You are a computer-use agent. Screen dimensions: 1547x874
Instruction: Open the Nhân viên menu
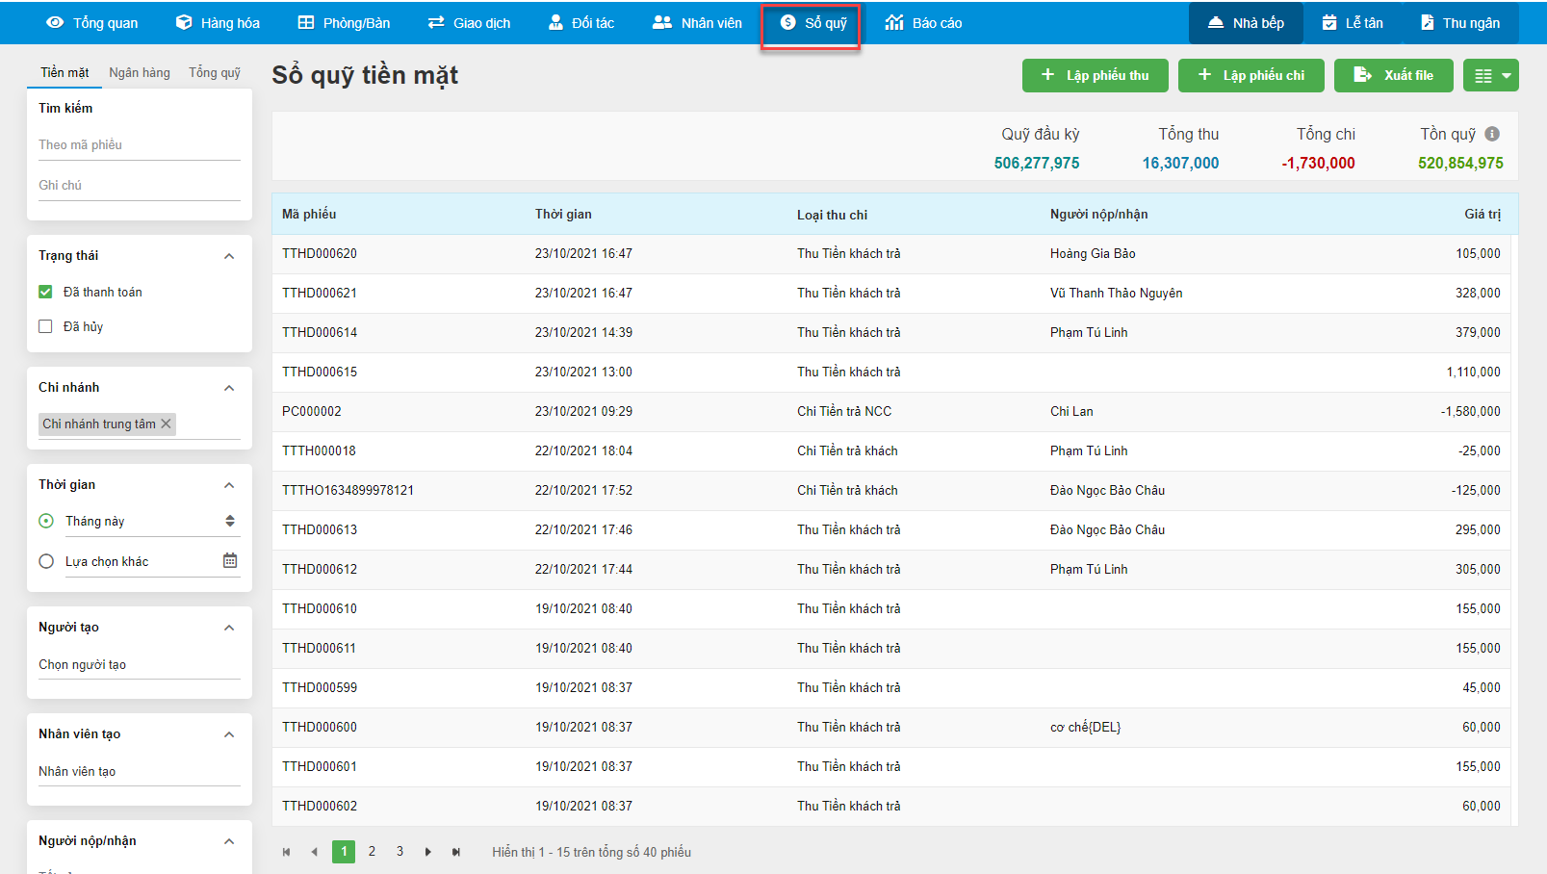click(x=697, y=22)
